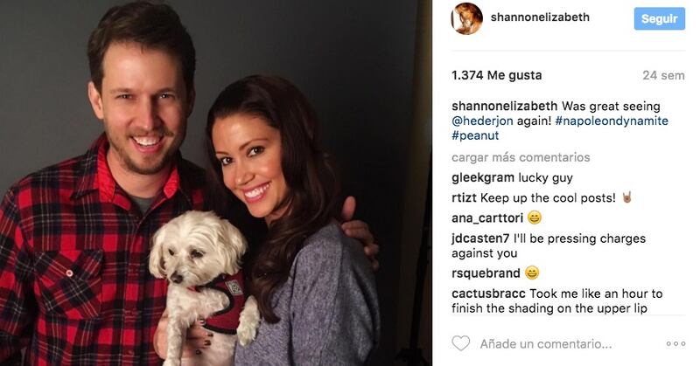Viewport: 700px width, 366px height.
Task: Open rsquebrand commenter profile
Action: coord(486,273)
